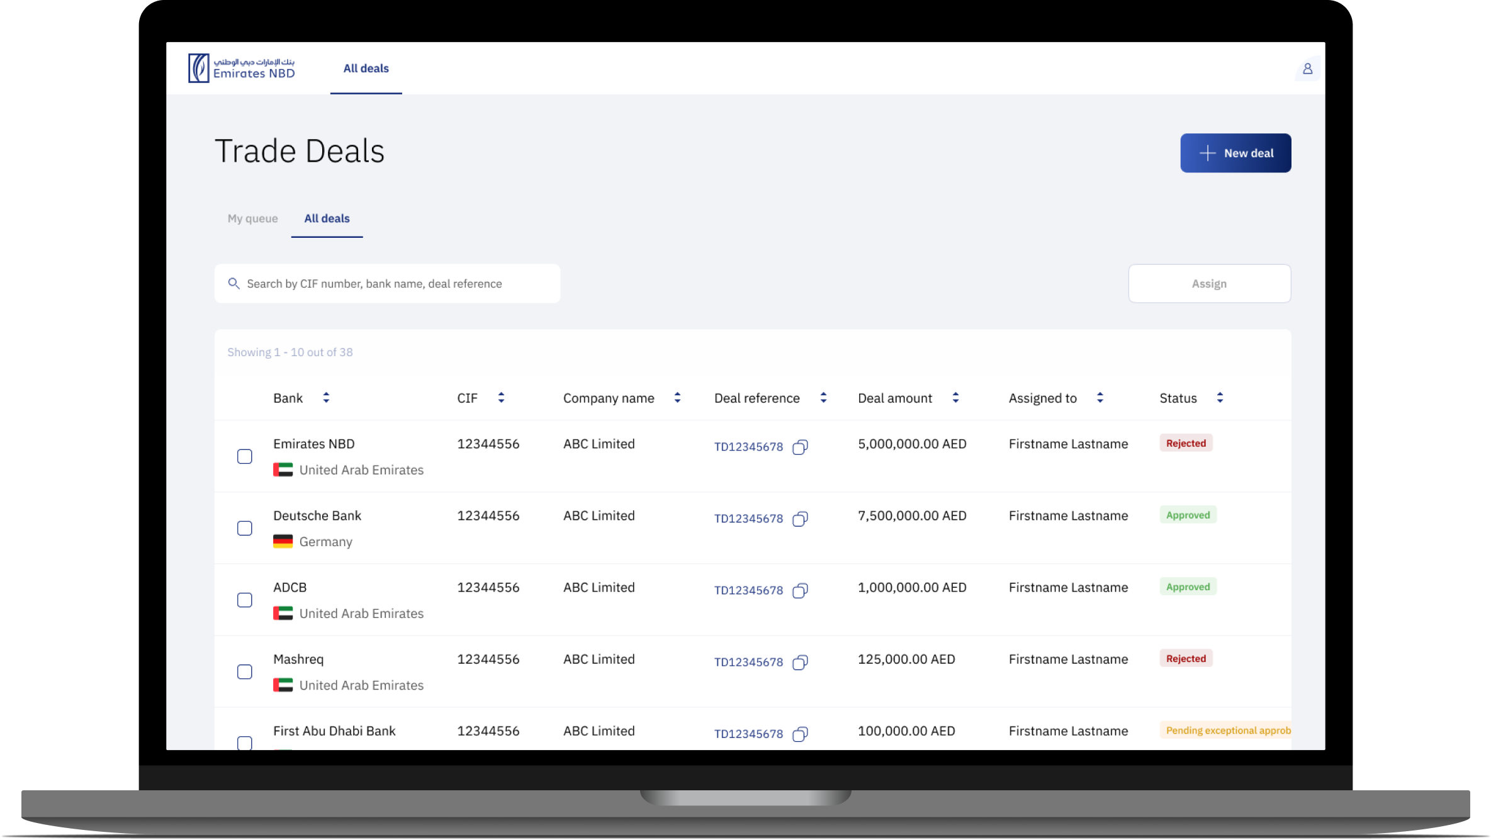The width and height of the screenshot is (1491, 840).
Task: Open All deals in top navigation
Action: pyautogui.click(x=366, y=69)
